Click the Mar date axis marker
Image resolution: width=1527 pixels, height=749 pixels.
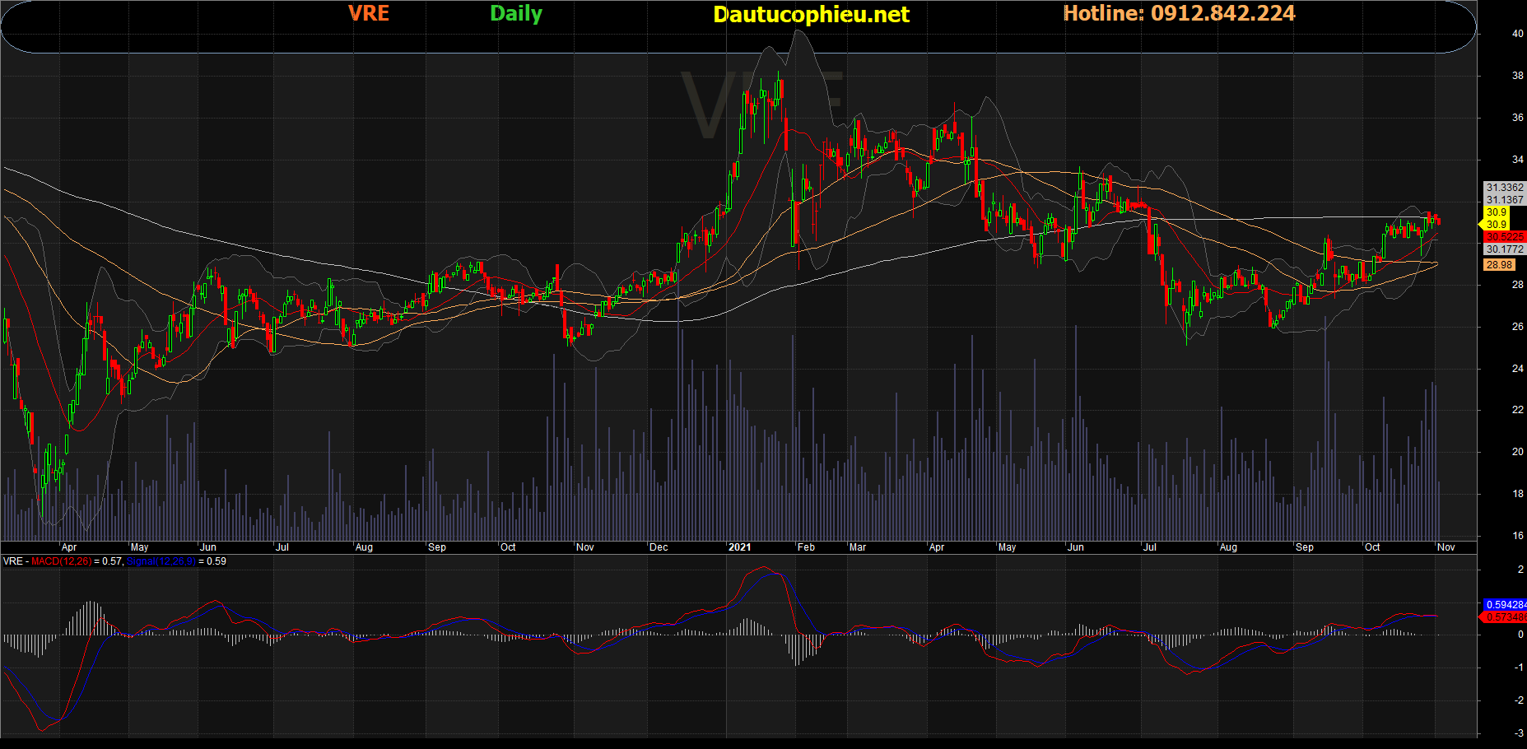point(858,547)
